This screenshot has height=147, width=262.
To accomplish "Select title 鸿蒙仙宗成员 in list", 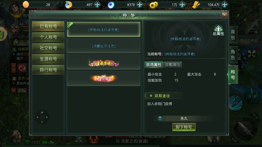I will [104, 46].
